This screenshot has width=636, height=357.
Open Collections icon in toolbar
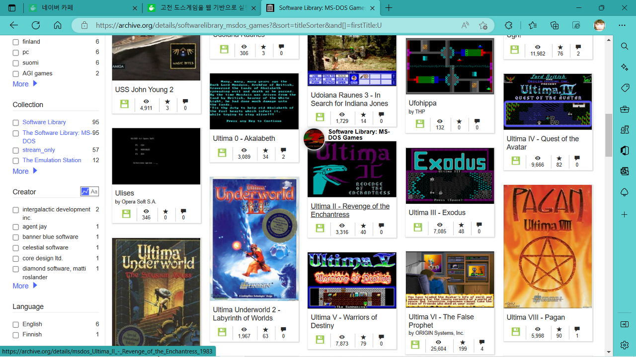[555, 25]
